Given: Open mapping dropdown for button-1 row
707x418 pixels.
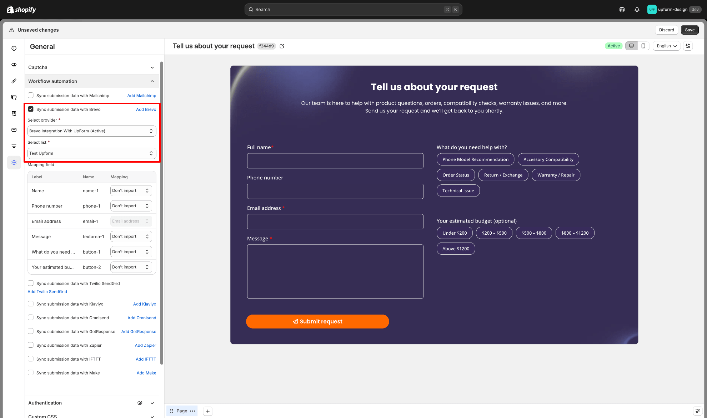Looking at the screenshot, I should coord(131,252).
